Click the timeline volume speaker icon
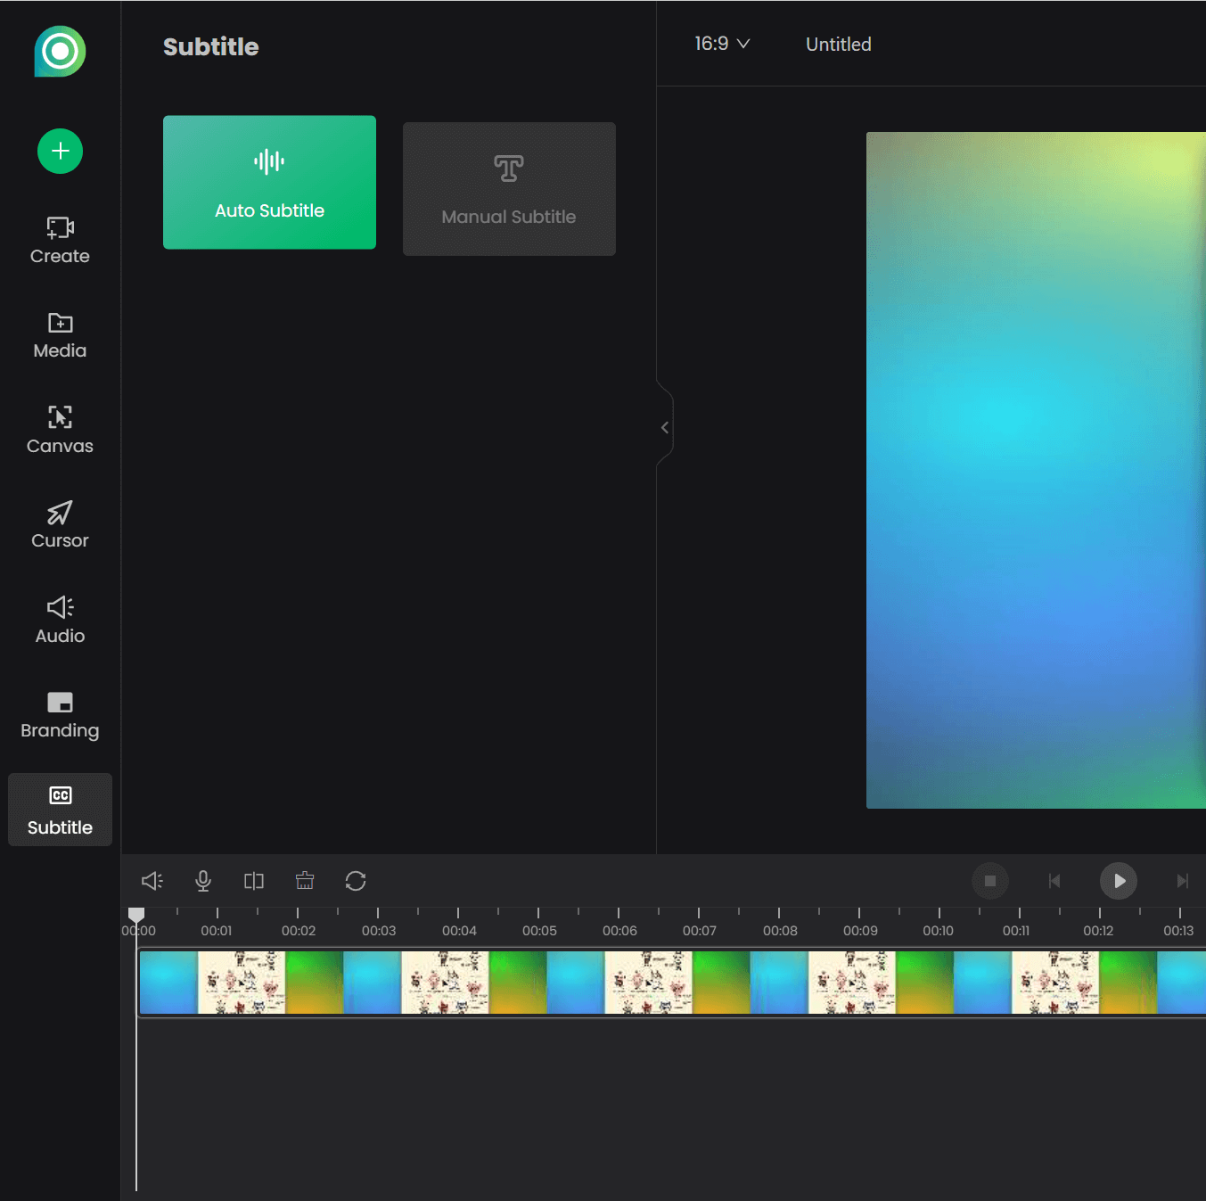The height and width of the screenshot is (1201, 1206). click(x=152, y=881)
